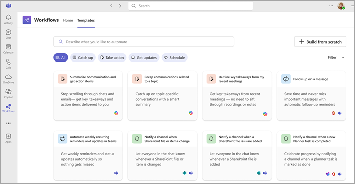Expand the Filter dropdown
This screenshot has width=355, height=184.
tap(336, 58)
